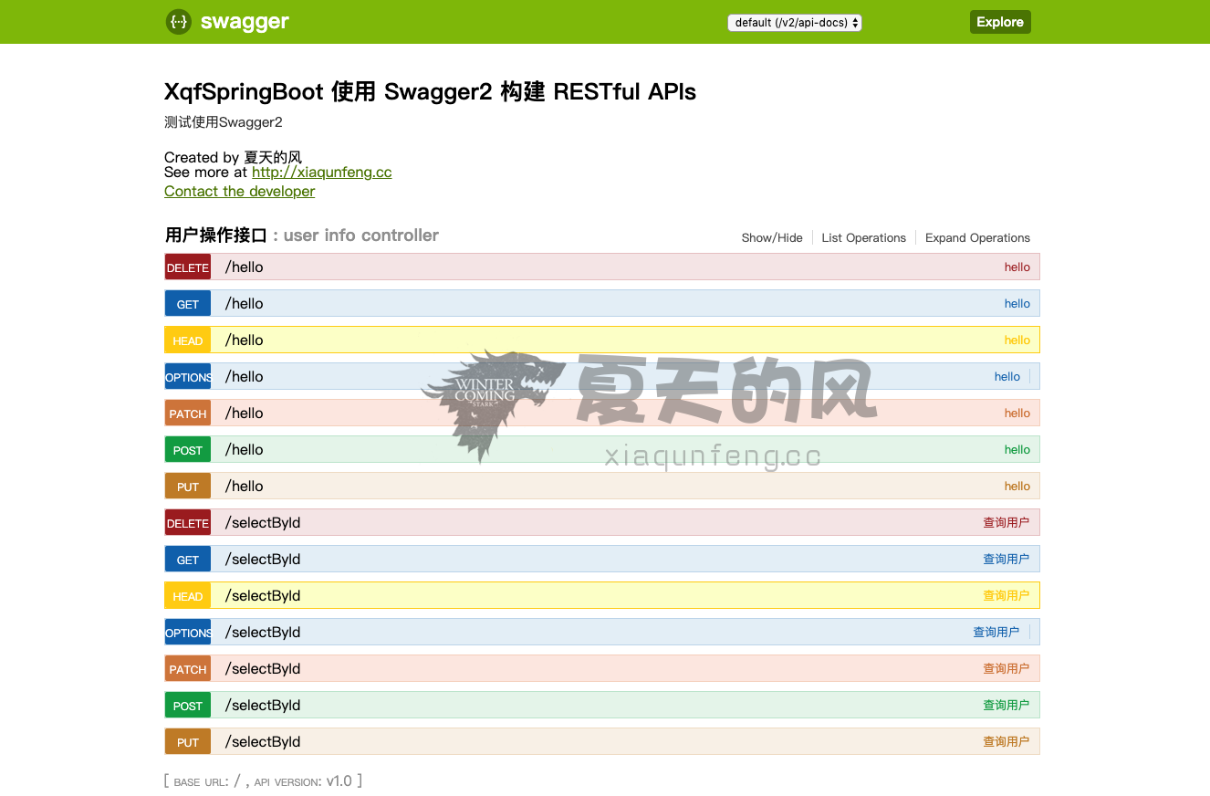Click /selectById path in GET row
The image size is (1210, 796).
click(x=263, y=559)
